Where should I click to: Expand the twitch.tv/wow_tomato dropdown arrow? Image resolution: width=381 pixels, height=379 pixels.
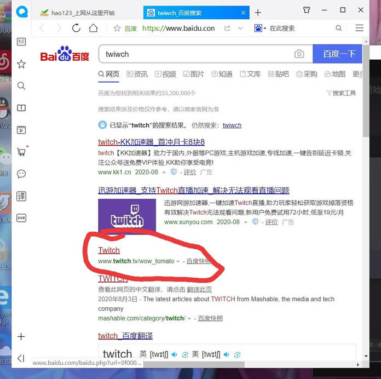pyautogui.click(x=178, y=261)
